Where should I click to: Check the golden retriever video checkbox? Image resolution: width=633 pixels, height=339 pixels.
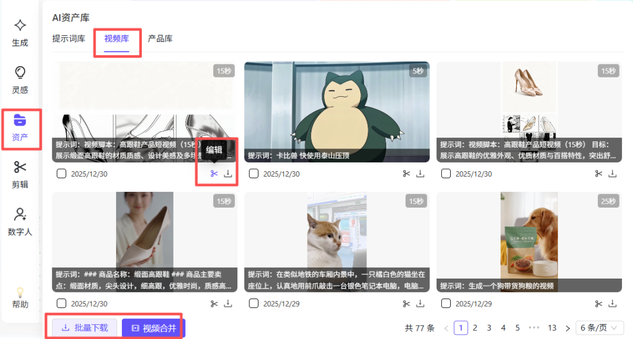point(446,304)
